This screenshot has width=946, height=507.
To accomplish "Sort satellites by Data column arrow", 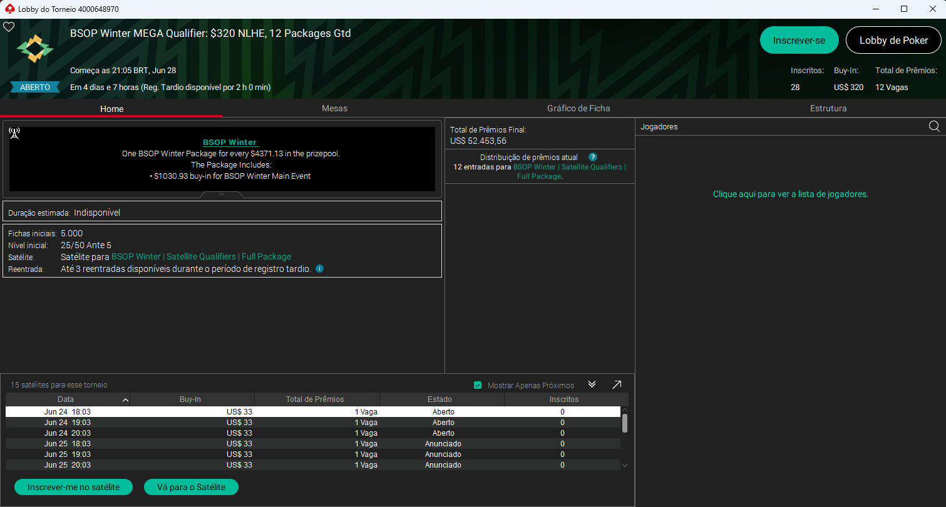I will pos(125,399).
